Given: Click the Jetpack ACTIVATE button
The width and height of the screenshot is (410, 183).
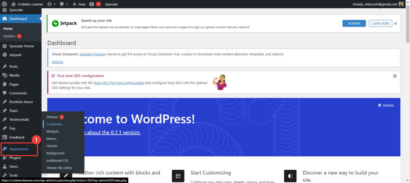Looking at the screenshot, I should coord(354,24).
